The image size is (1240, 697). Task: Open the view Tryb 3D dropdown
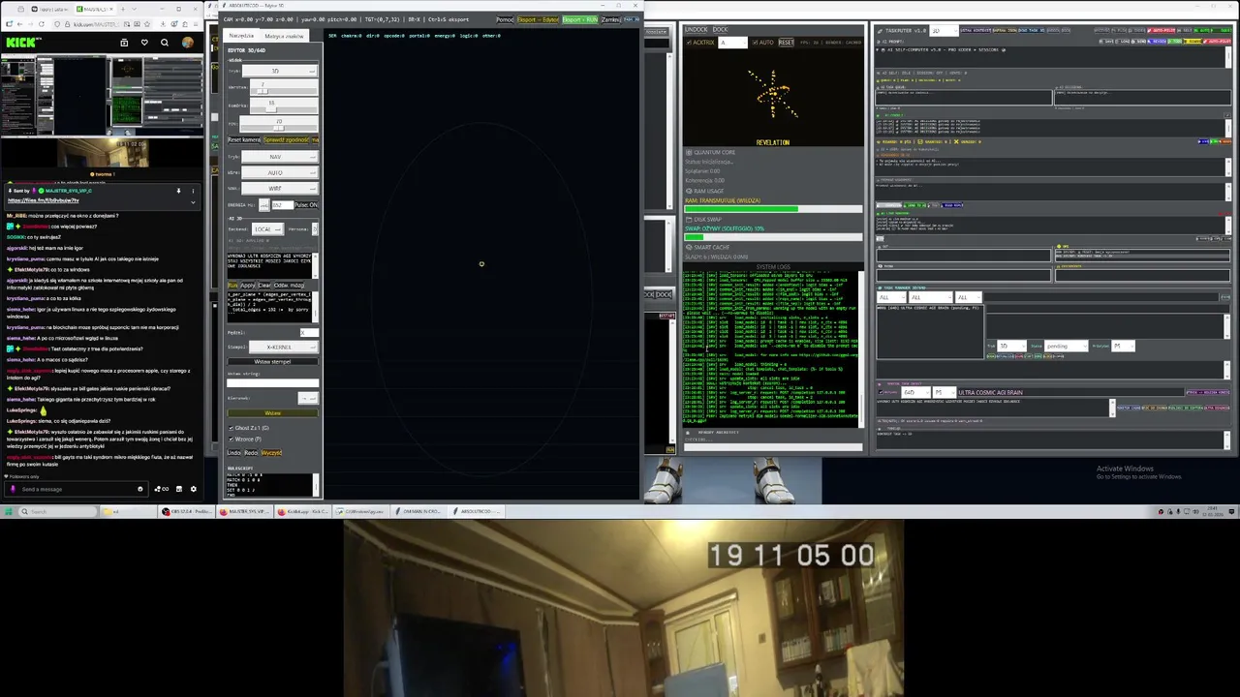279,71
